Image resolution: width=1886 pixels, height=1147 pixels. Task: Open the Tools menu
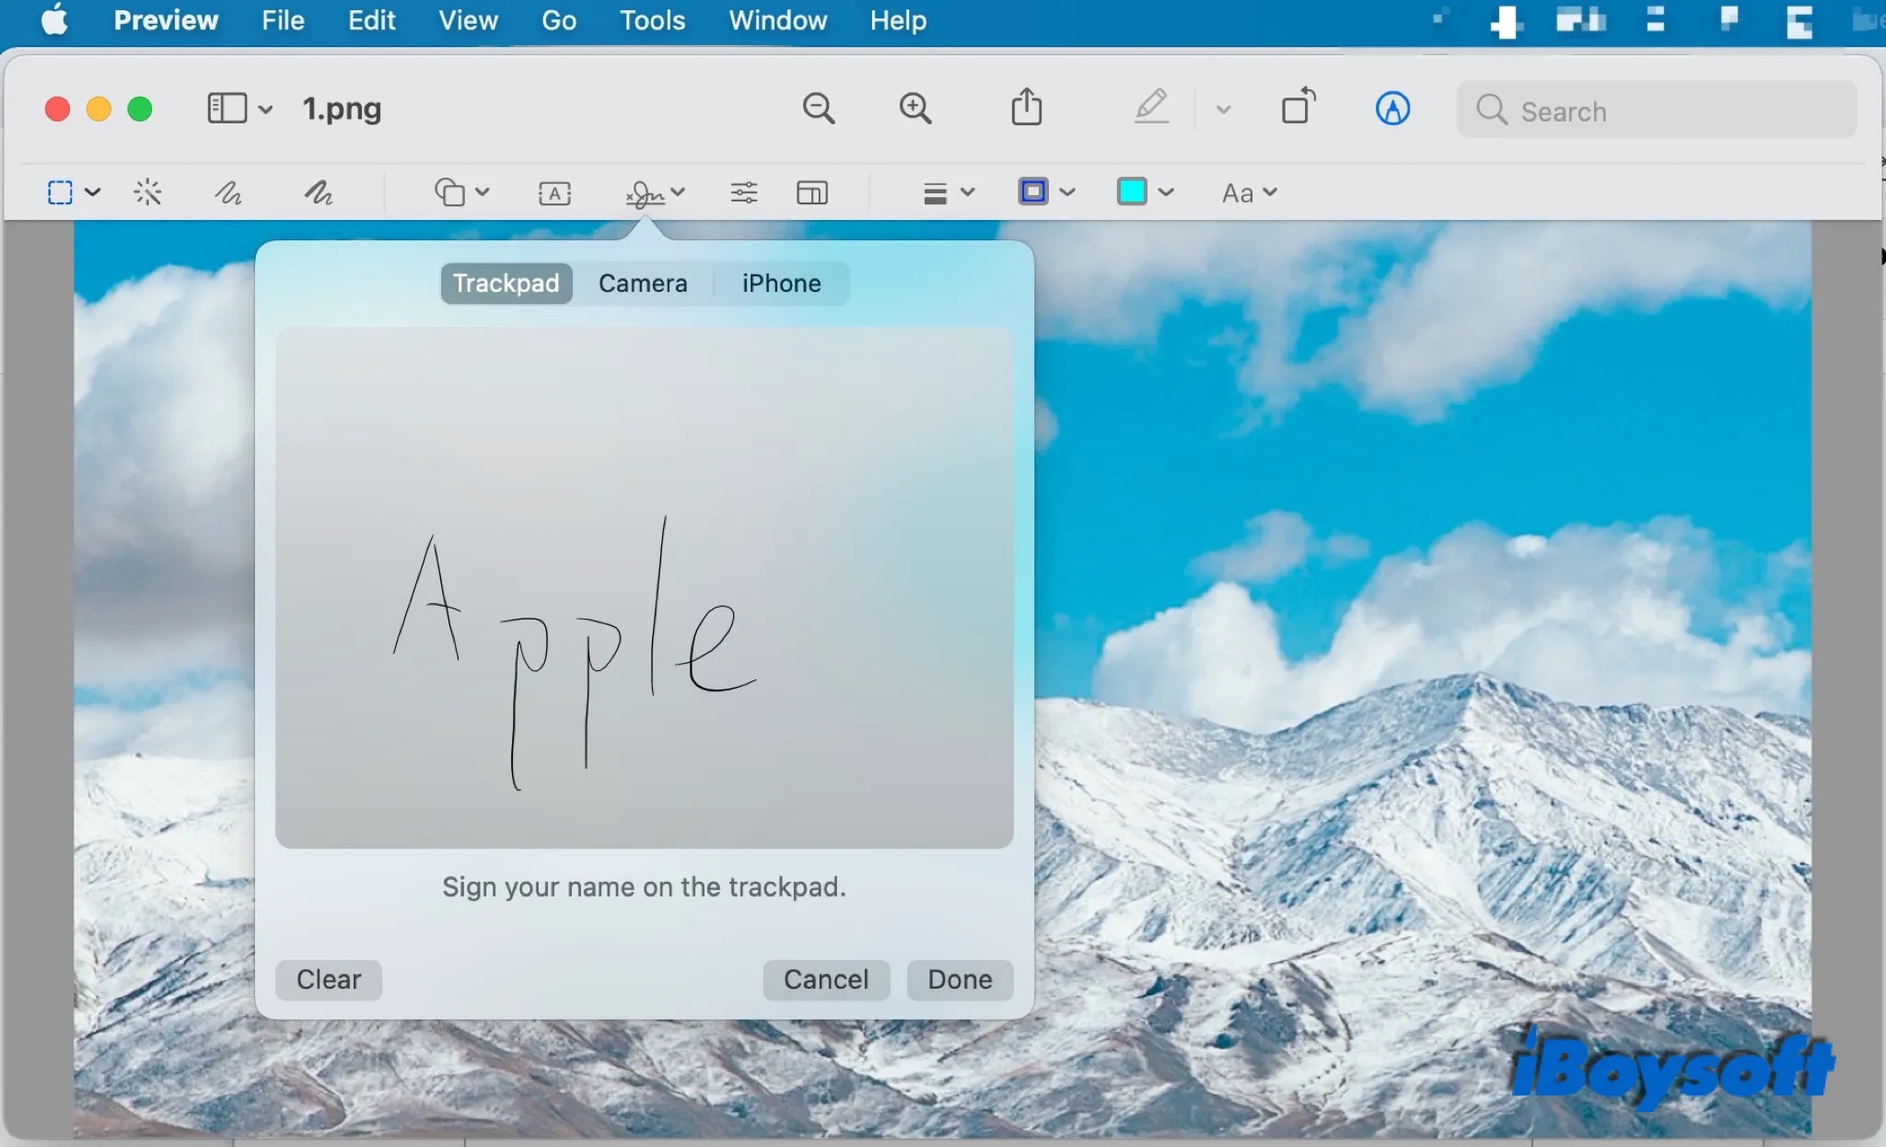[651, 20]
